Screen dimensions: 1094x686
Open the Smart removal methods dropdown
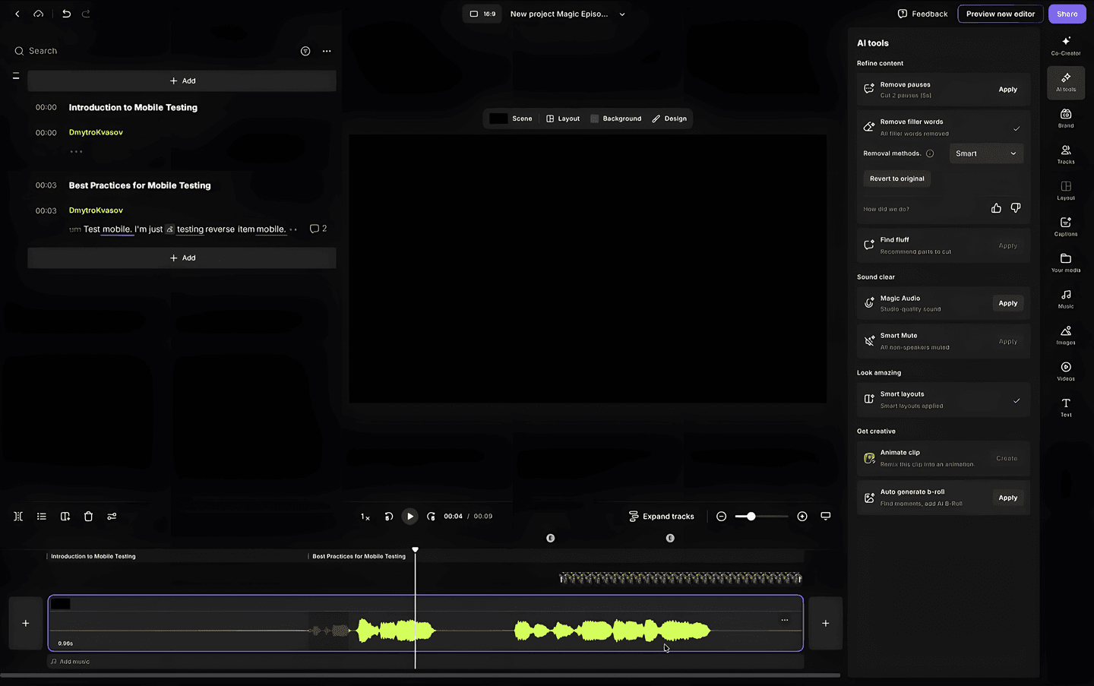[985, 153]
